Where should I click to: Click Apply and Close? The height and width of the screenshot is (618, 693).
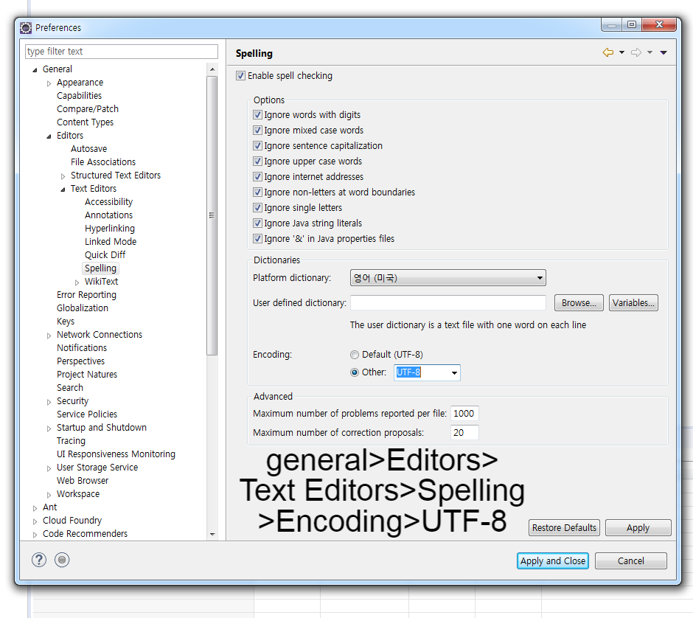pos(552,560)
